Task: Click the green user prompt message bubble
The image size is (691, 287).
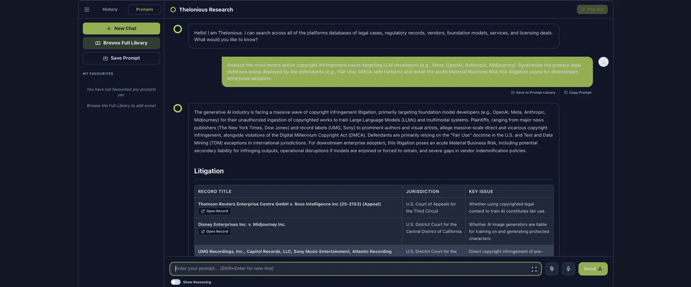Action: [x=407, y=72]
